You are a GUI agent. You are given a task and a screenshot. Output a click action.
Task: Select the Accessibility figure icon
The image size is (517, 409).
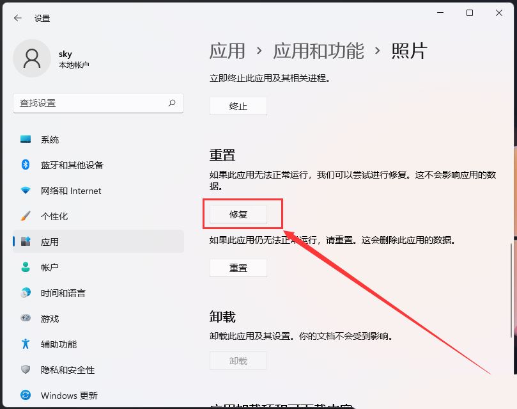click(x=26, y=344)
